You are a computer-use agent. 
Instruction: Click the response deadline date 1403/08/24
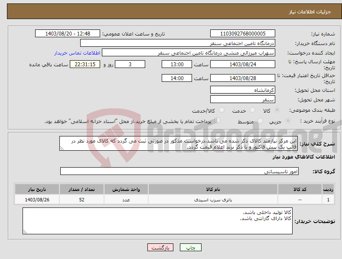[243, 64]
